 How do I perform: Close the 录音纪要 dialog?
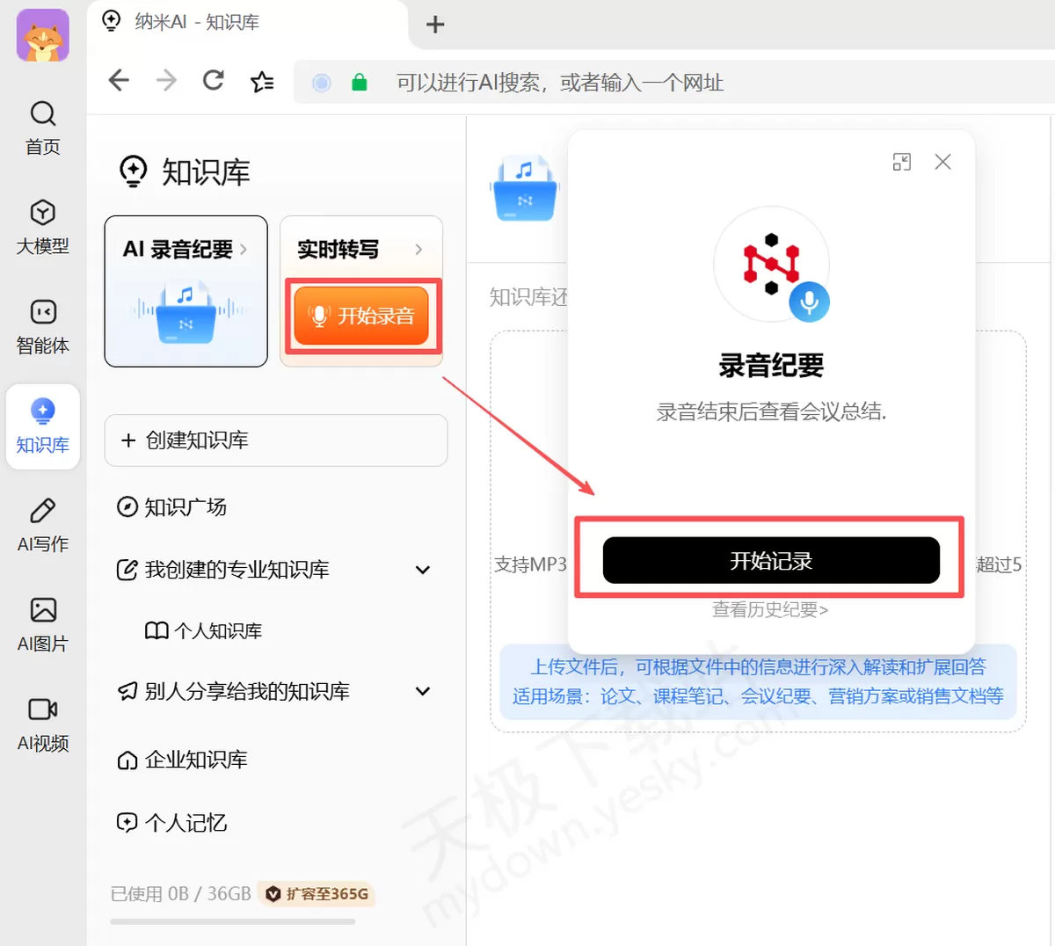[942, 162]
